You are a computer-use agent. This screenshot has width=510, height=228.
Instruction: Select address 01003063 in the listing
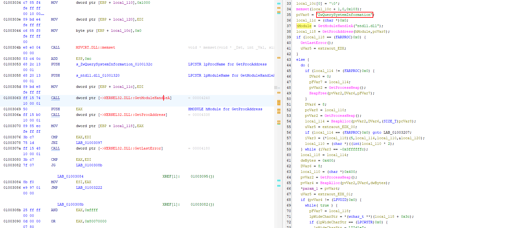tap(12, 98)
